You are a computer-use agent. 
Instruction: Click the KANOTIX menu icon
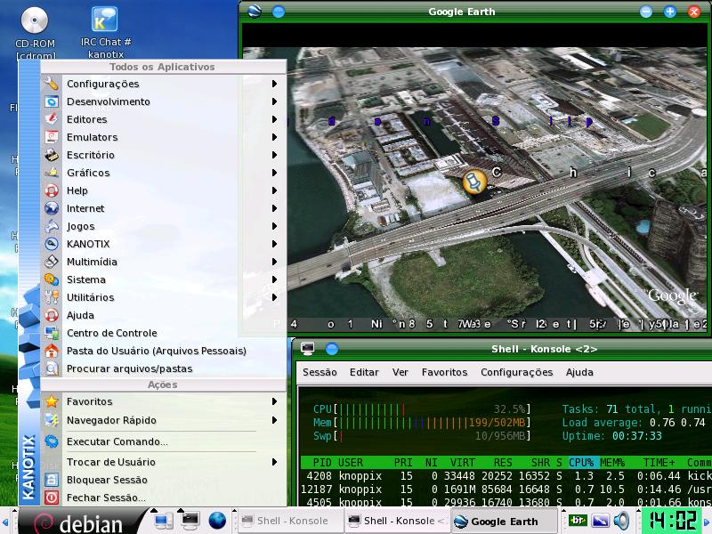[x=52, y=244]
